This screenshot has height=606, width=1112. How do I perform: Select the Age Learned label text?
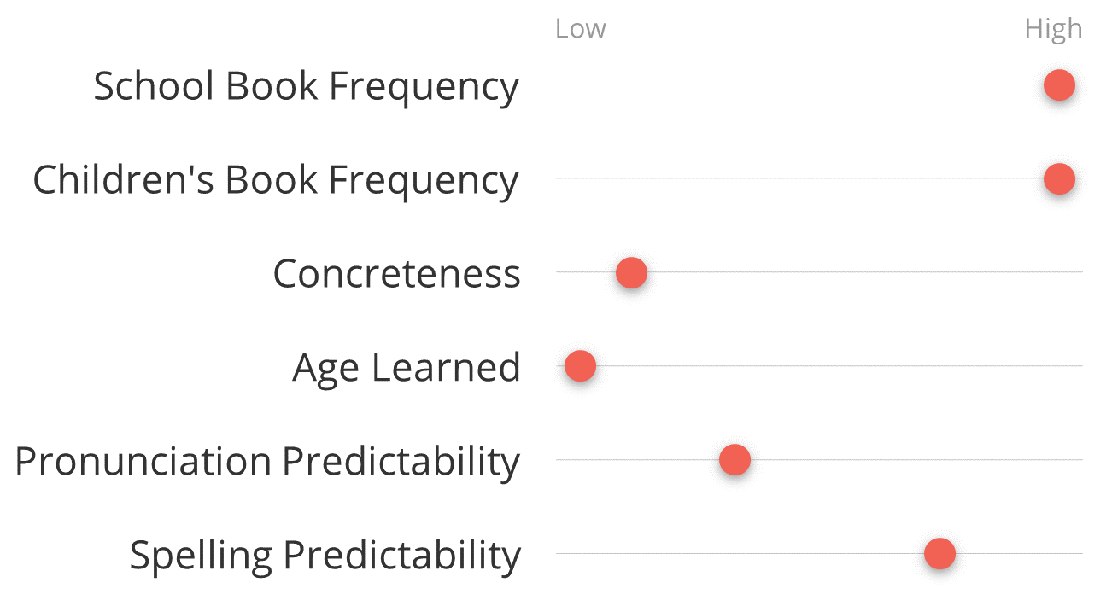click(407, 370)
